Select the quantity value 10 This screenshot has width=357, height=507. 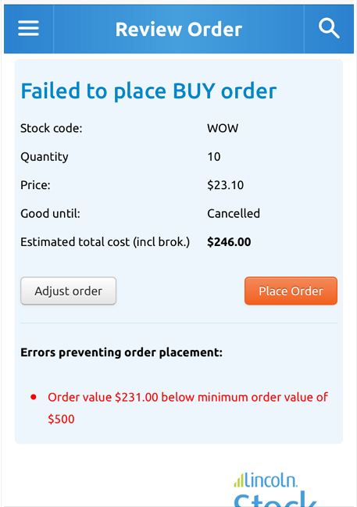214,157
